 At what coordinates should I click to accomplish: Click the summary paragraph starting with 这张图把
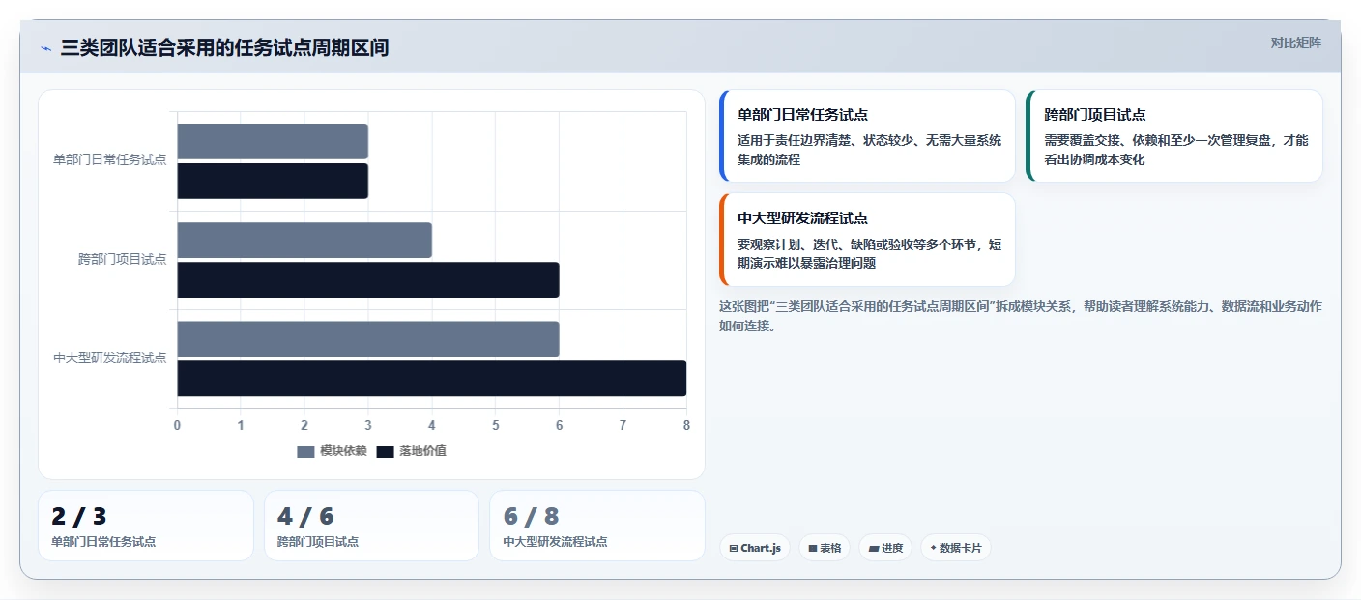pos(1021,316)
